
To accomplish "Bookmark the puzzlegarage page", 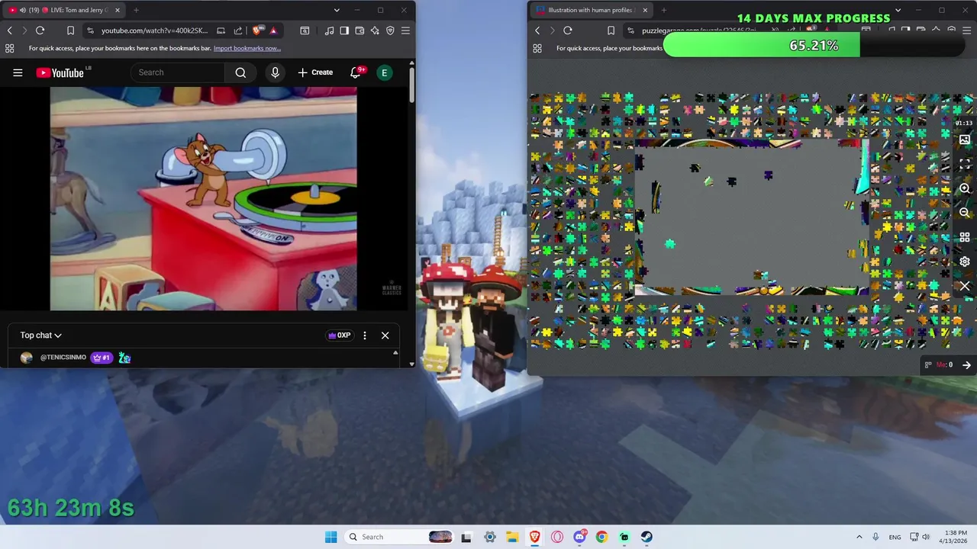I will (611, 30).
